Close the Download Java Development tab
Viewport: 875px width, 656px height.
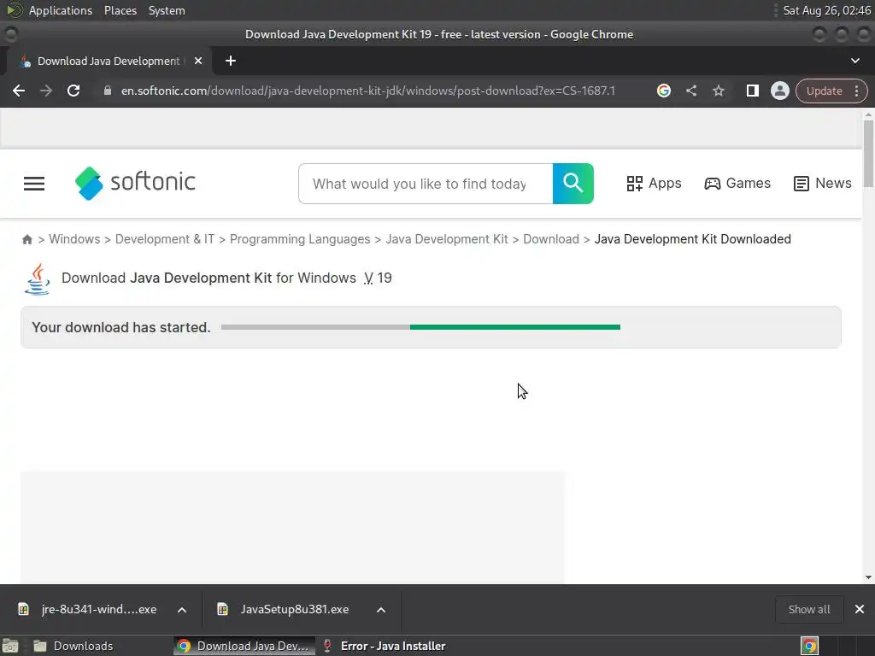click(x=198, y=61)
